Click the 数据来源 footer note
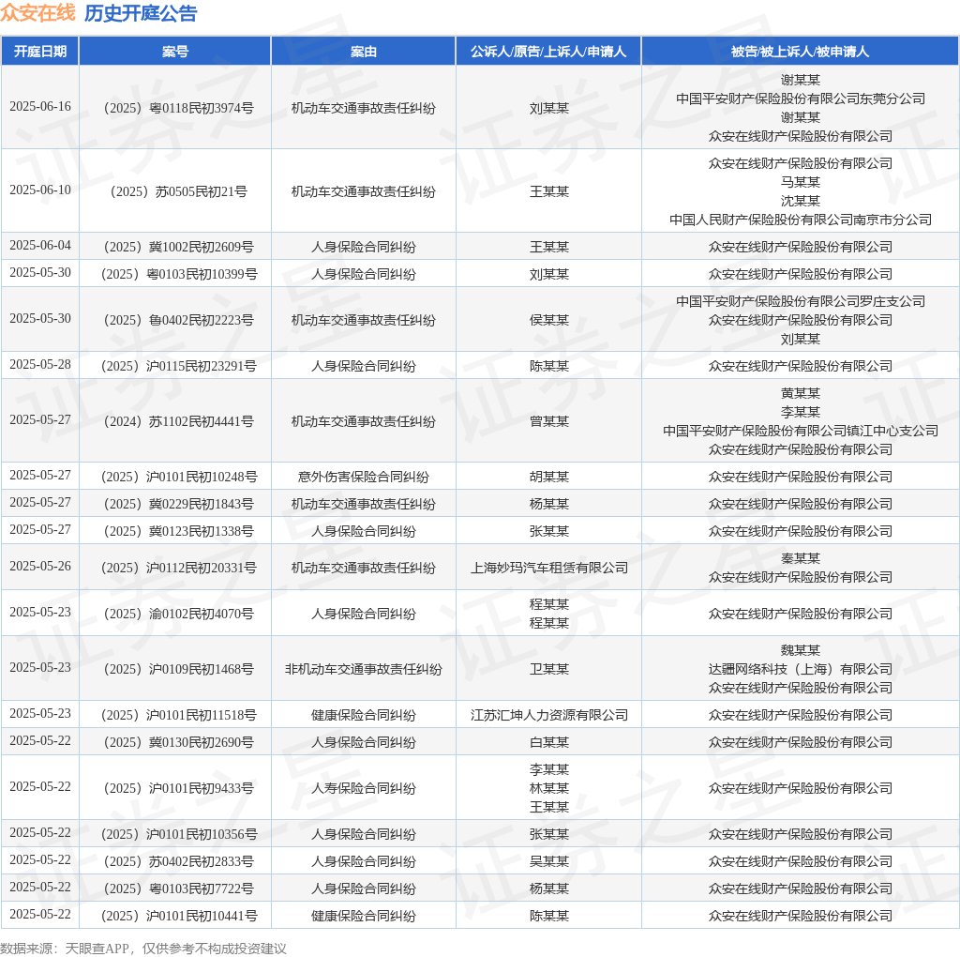The height and width of the screenshot is (957, 960). [x=143, y=949]
